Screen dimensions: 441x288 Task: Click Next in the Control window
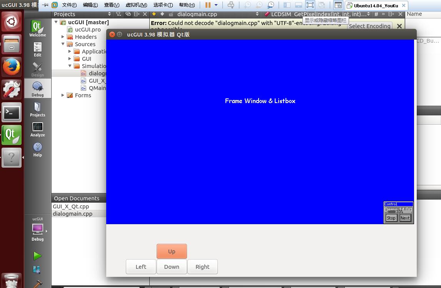click(405, 218)
